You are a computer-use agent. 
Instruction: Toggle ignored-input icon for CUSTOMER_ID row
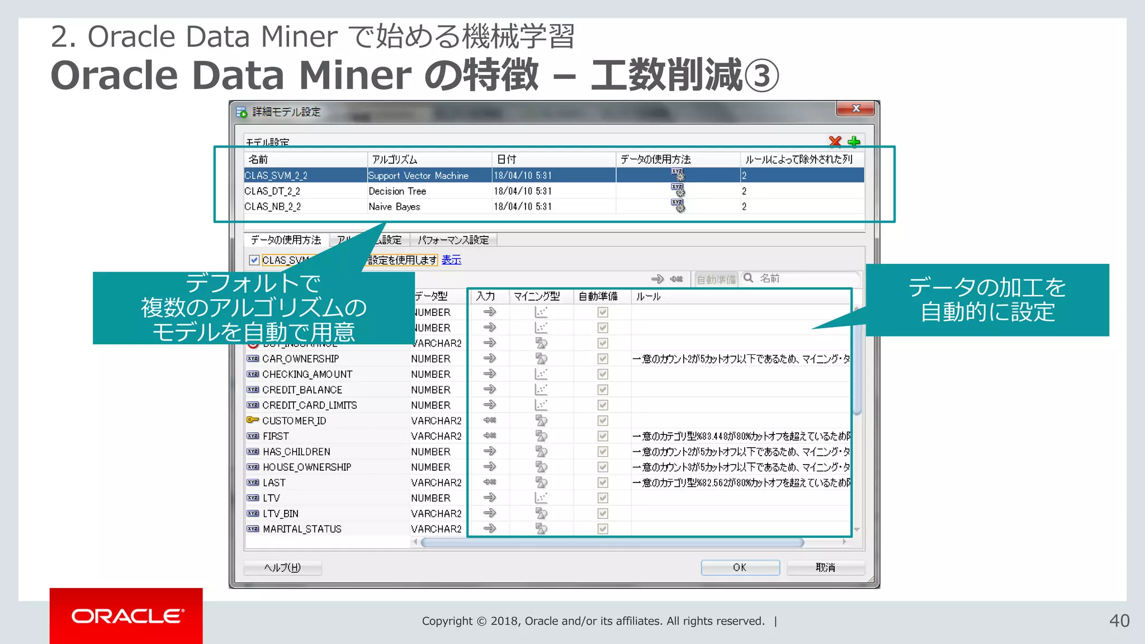pyautogui.click(x=490, y=420)
